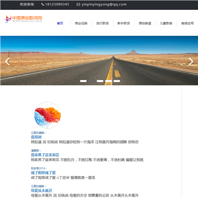Open the lyric 母爱从未离开
Screen dimensions: 198x198
click(x=42, y=190)
